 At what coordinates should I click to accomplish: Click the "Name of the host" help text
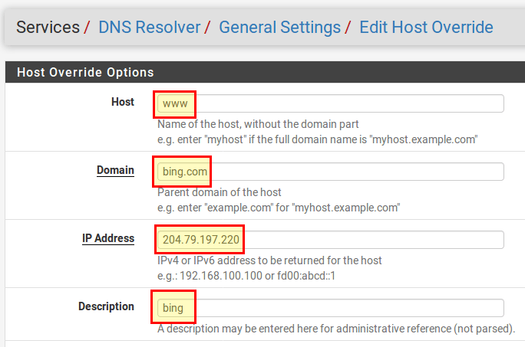258,124
